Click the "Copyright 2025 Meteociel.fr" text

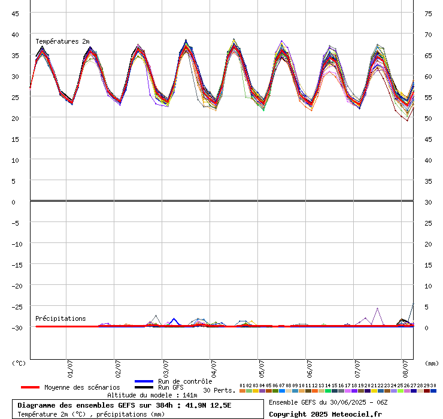click(x=325, y=414)
